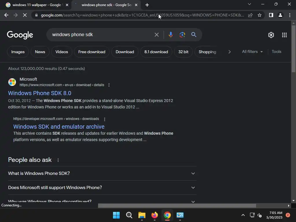Select the 8.1 download chip
296x222 pixels.
[156, 52]
